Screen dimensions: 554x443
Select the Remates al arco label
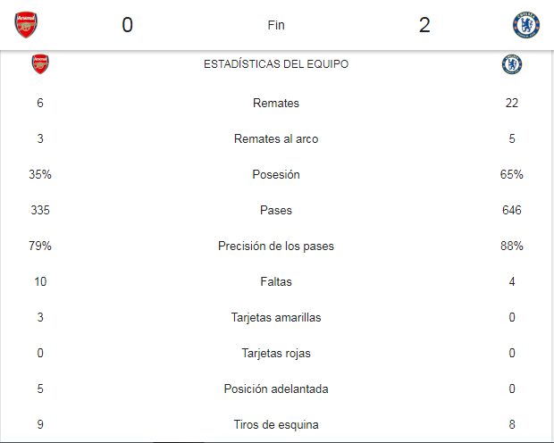point(276,138)
